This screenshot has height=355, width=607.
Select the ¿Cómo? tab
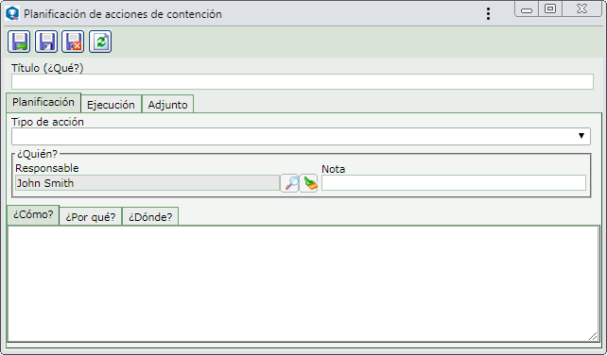pos(33,215)
